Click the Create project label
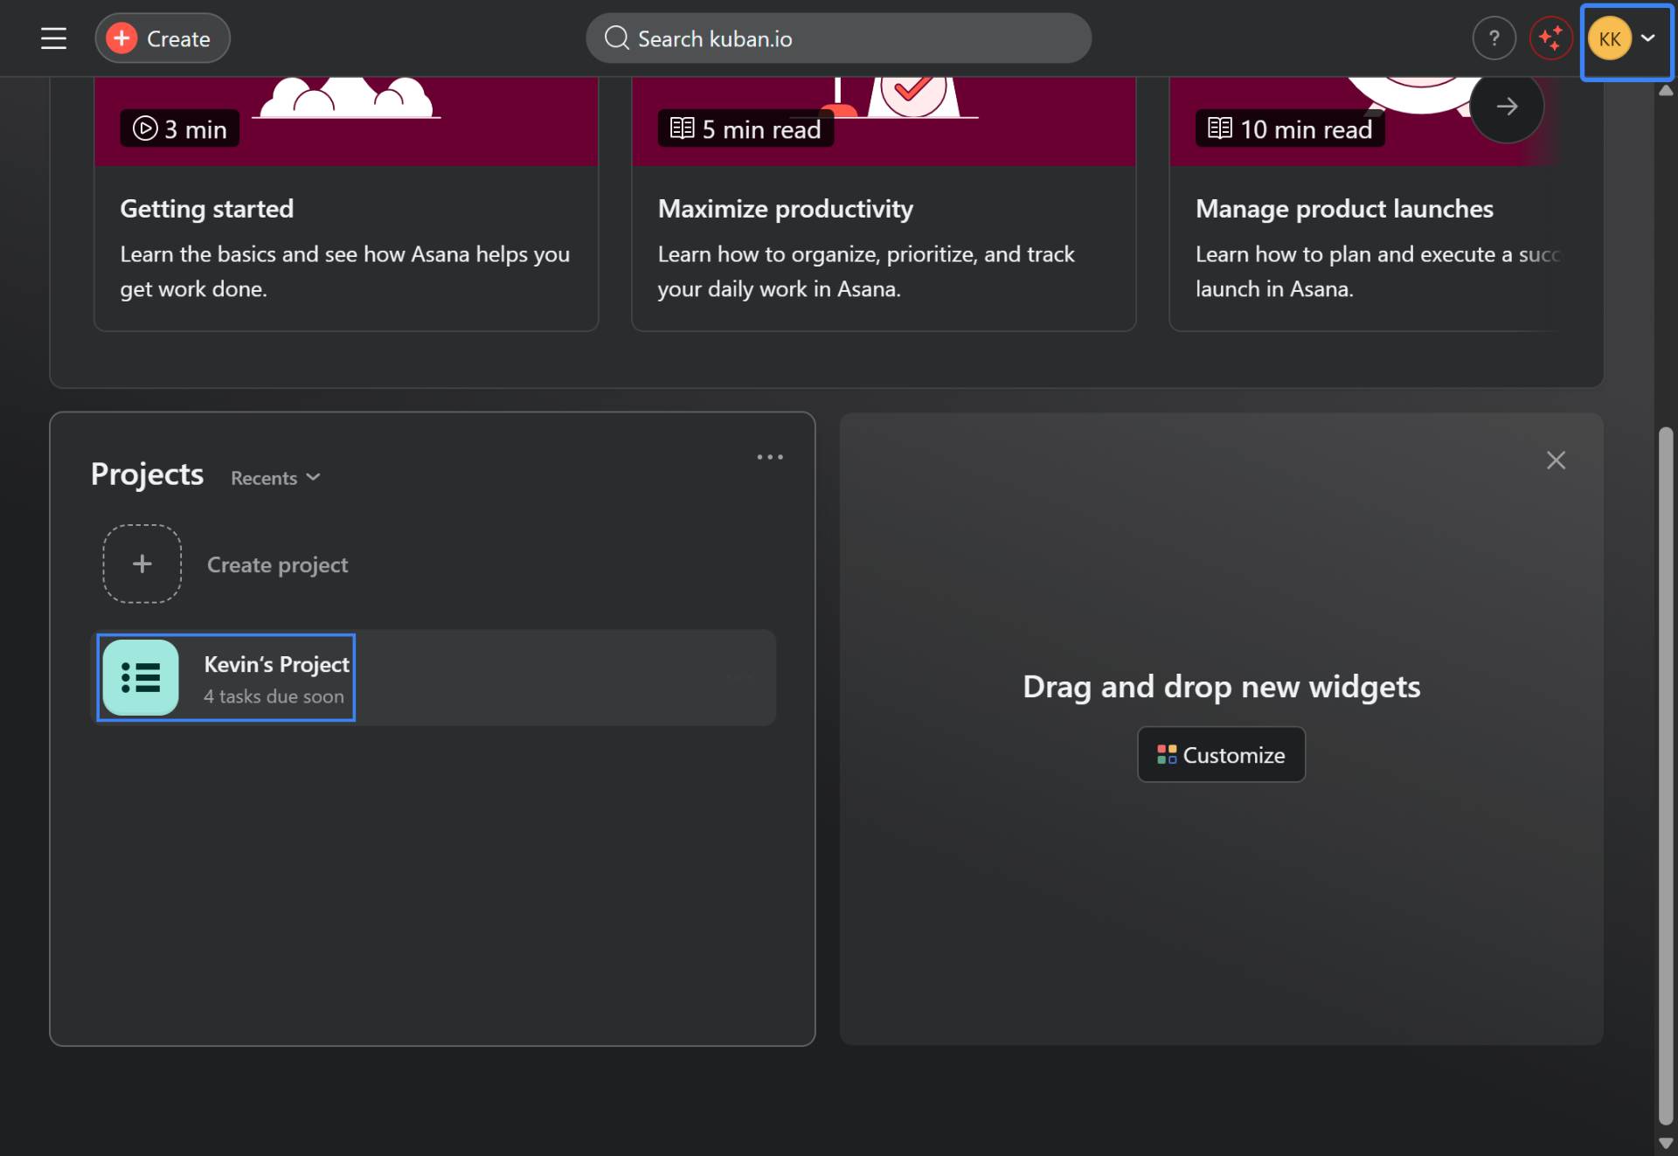The height and width of the screenshot is (1156, 1678). tap(278, 565)
